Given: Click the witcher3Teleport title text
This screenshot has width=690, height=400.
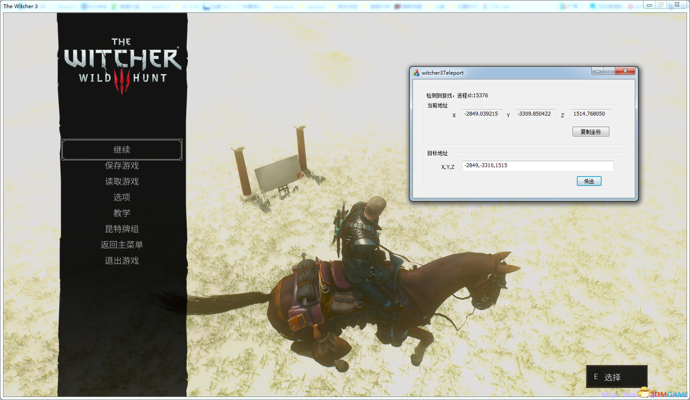Looking at the screenshot, I should point(442,73).
